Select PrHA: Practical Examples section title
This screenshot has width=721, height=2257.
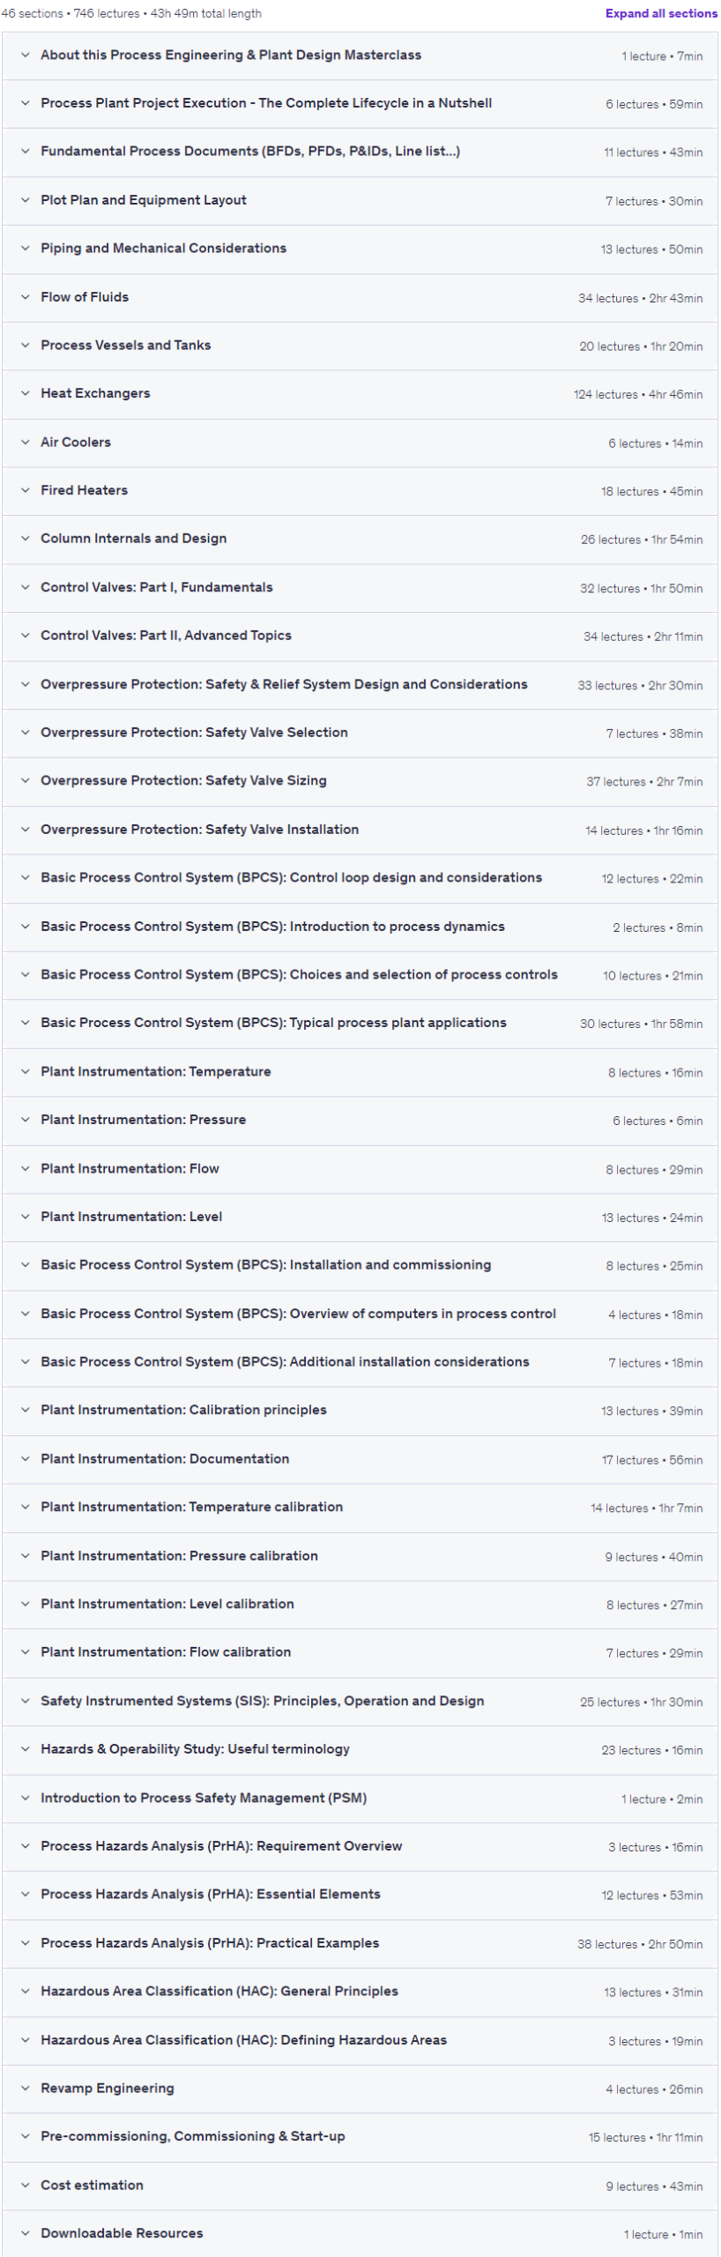pos(210,1943)
